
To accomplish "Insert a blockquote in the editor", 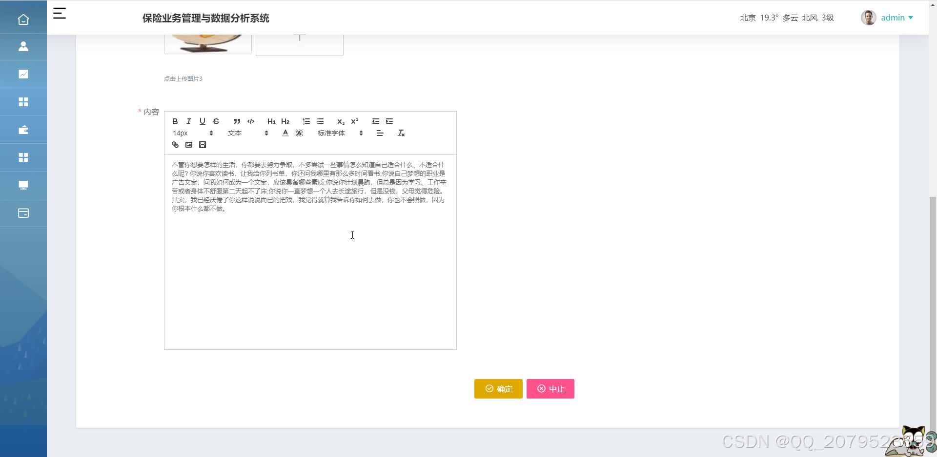I will click(237, 121).
